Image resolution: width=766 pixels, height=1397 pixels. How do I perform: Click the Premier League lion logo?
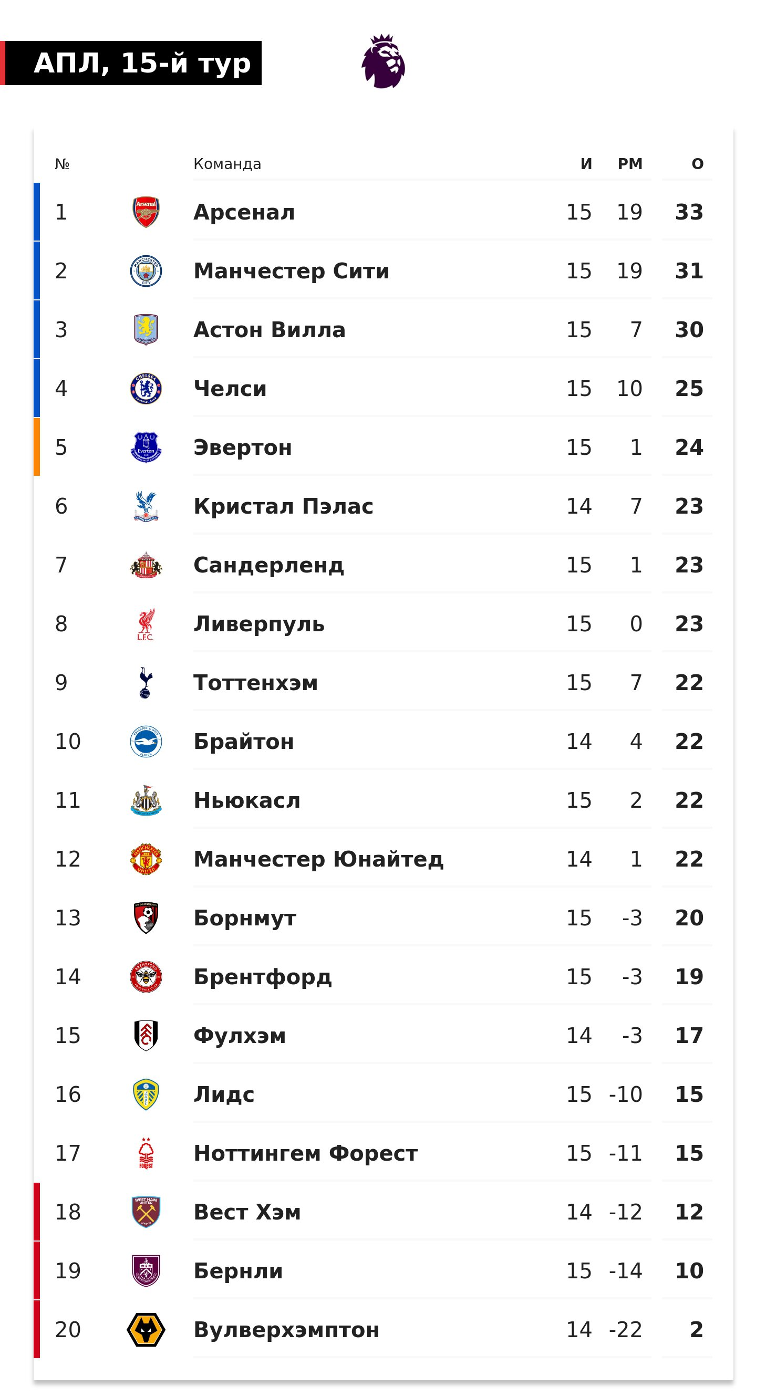[383, 62]
